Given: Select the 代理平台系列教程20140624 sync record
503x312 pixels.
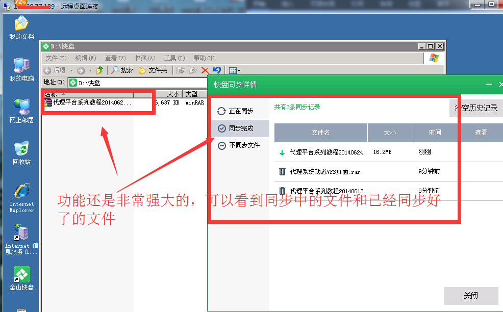Looking at the screenshot, I should point(389,152).
